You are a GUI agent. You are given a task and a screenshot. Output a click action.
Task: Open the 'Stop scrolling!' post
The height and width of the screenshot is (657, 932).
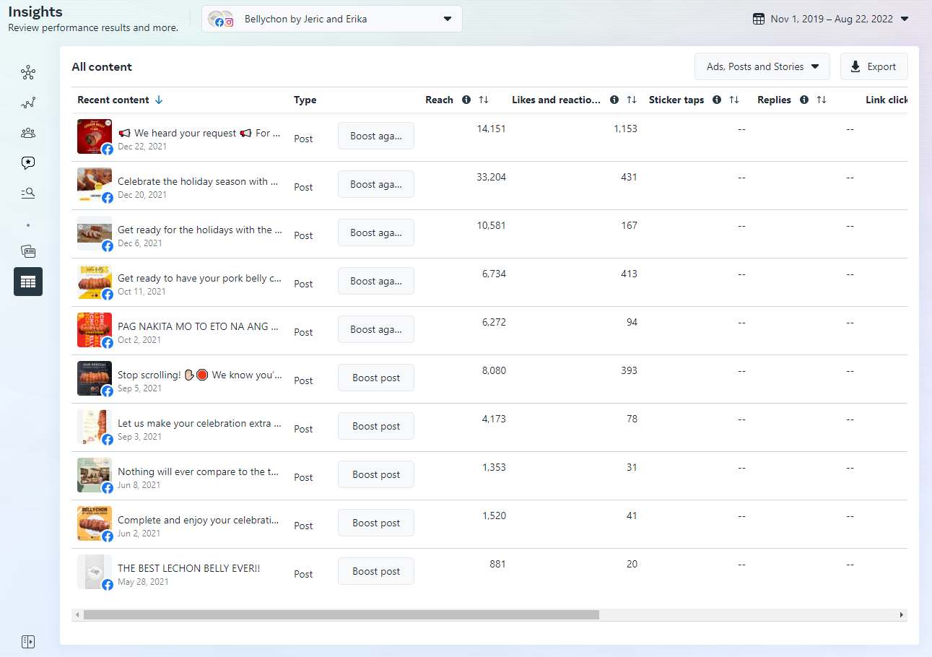200,375
